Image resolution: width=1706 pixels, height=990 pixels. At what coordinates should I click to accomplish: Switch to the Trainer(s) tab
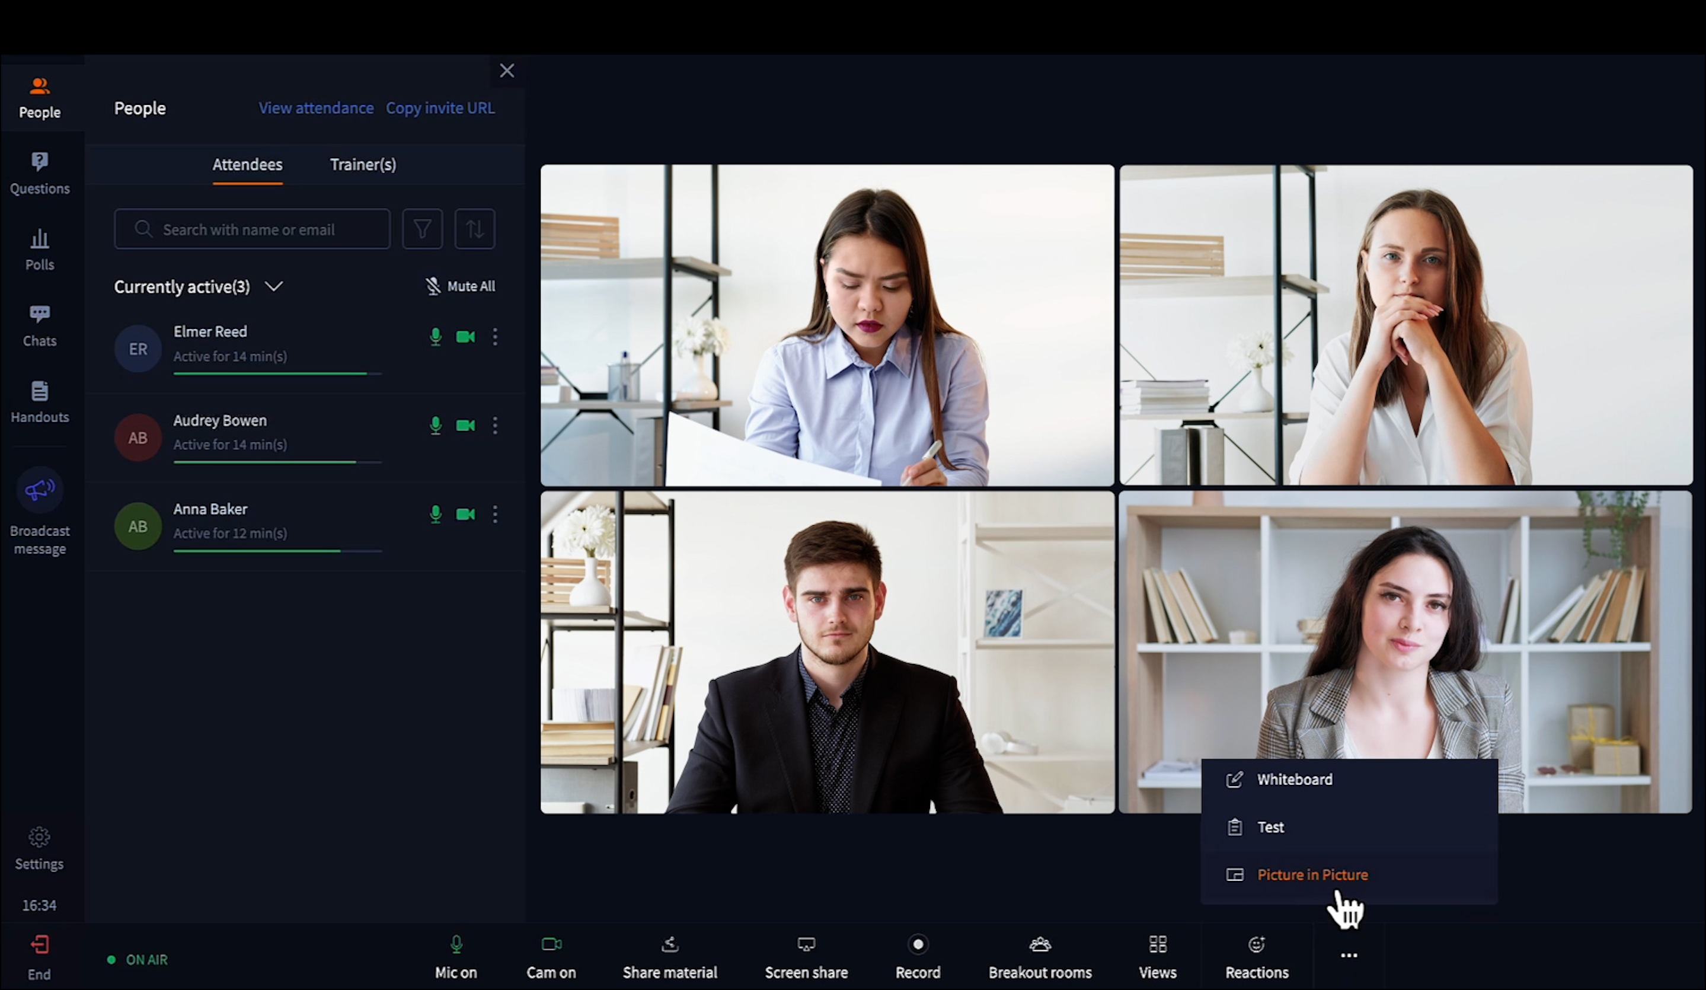[363, 165]
